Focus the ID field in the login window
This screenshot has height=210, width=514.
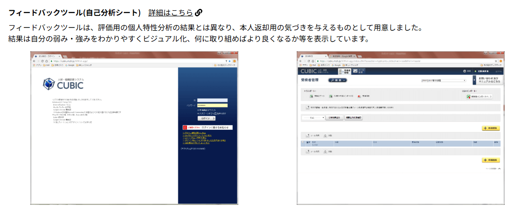213,100
